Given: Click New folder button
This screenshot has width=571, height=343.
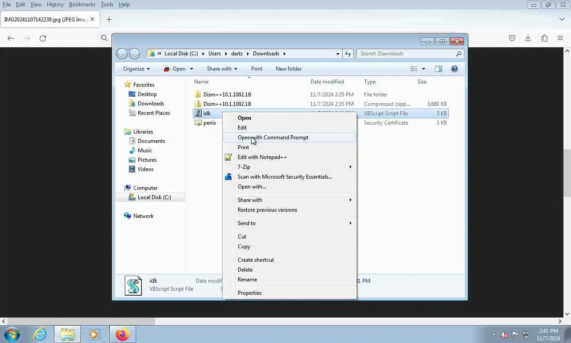Looking at the screenshot, I should point(289,69).
